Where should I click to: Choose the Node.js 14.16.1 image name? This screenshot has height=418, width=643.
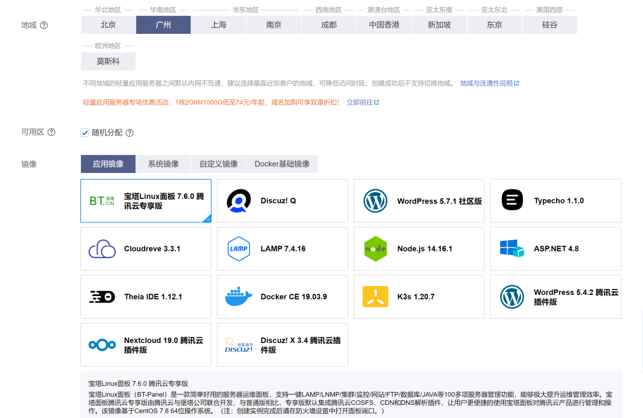(x=424, y=249)
